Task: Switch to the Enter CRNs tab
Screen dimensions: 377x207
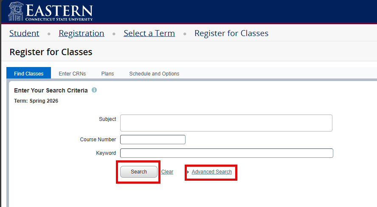Action: [x=72, y=73]
